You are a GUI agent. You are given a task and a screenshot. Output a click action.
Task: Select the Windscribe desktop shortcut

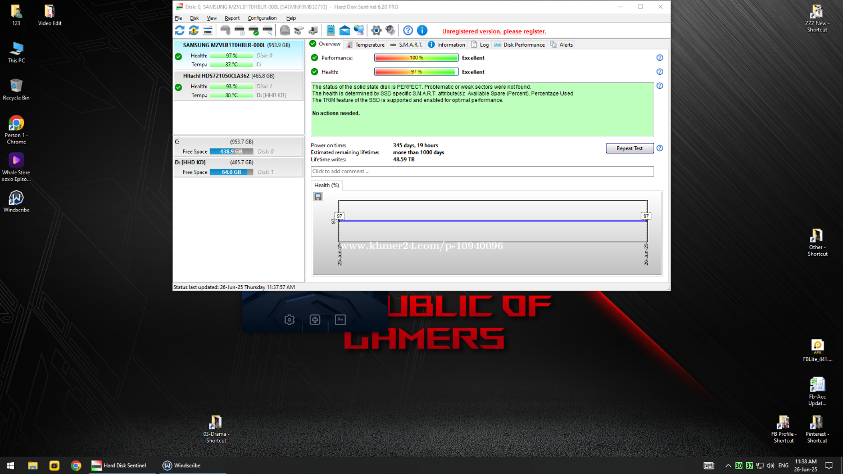pyautogui.click(x=16, y=202)
